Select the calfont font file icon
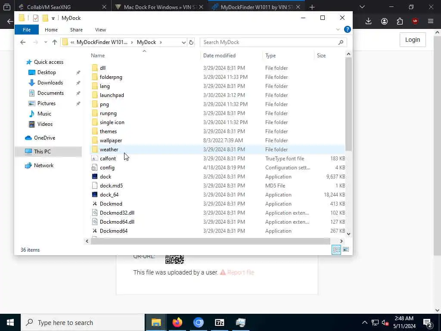Screen dimensions: 441x331 [95, 159]
